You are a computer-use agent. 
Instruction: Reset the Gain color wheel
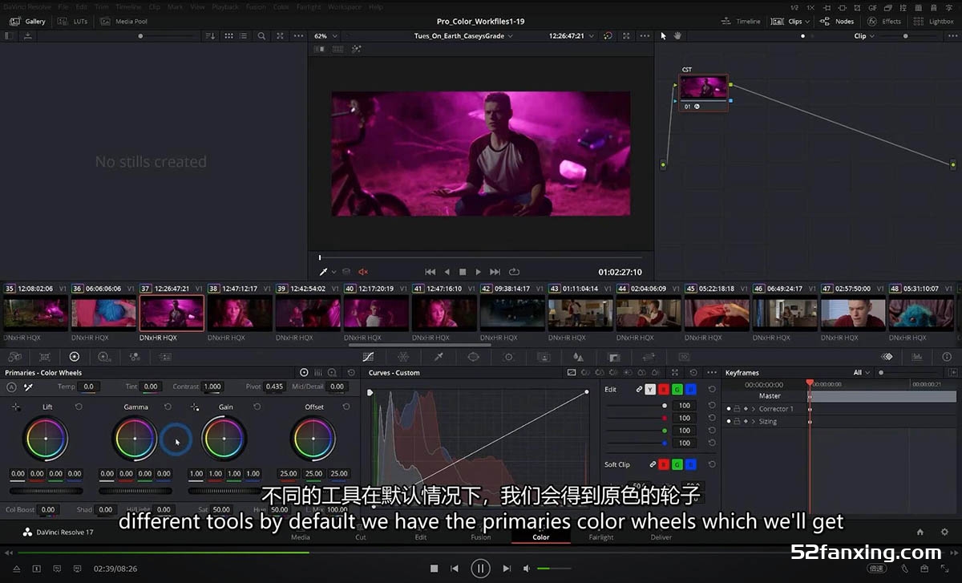(257, 407)
